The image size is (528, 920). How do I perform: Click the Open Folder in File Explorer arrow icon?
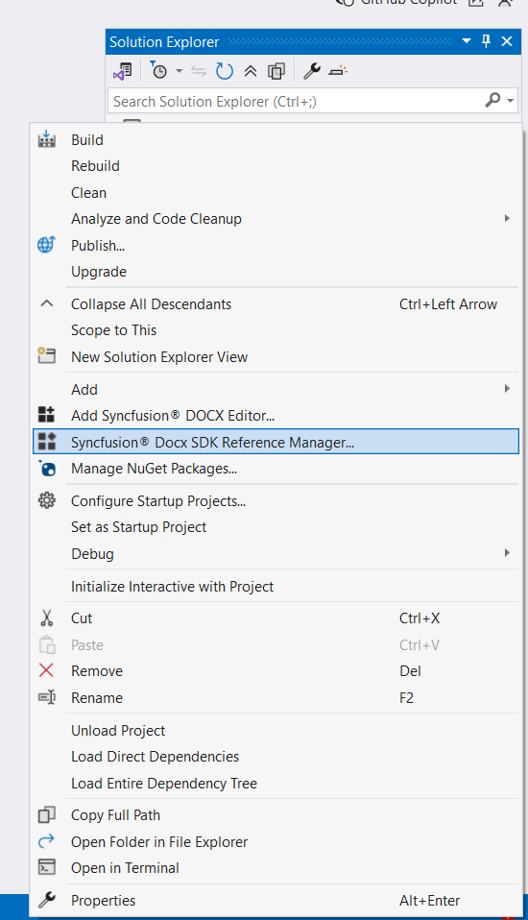click(x=46, y=841)
